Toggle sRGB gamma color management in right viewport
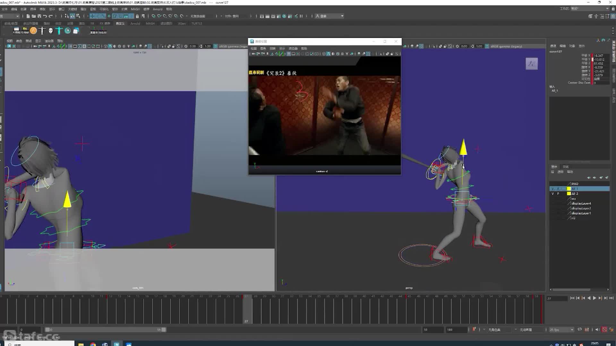 (487, 46)
